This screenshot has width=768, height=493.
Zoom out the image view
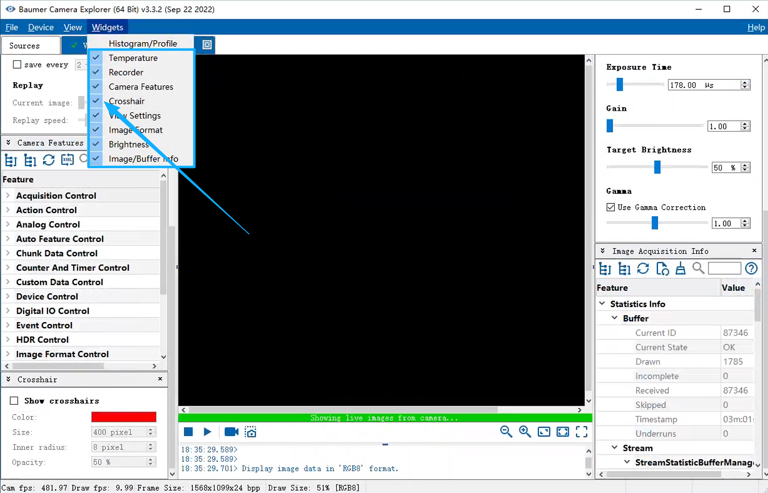point(506,432)
